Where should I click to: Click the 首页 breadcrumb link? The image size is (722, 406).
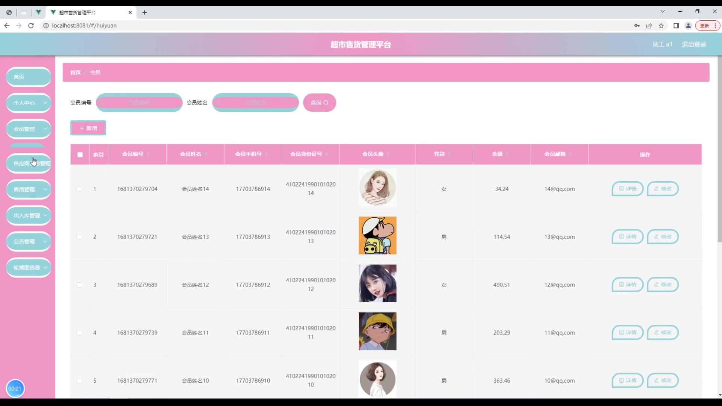pyautogui.click(x=75, y=73)
